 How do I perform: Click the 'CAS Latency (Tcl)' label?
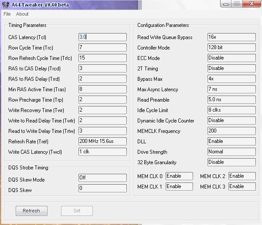click(x=27, y=37)
